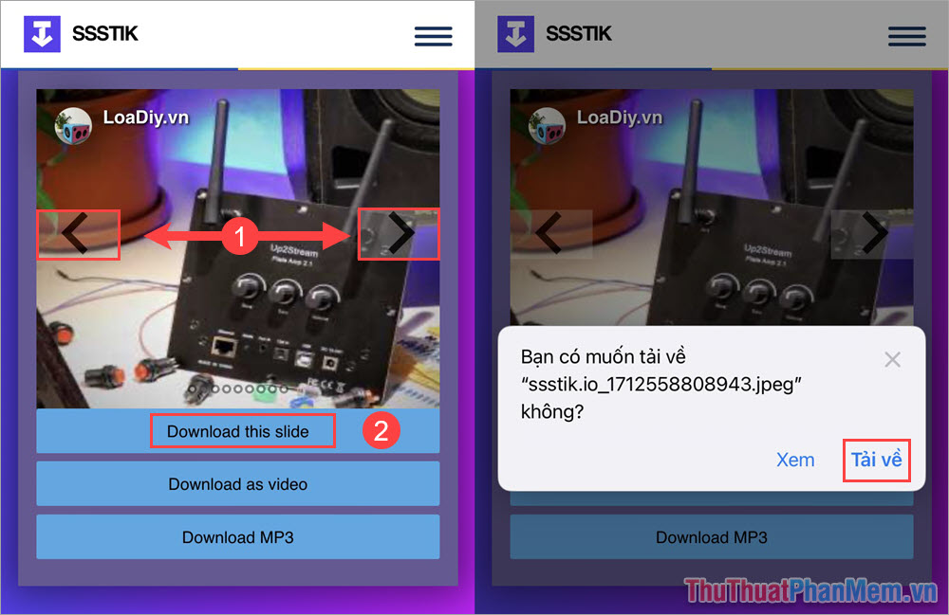Tap the slide indicator dots in left screen

click(x=237, y=389)
